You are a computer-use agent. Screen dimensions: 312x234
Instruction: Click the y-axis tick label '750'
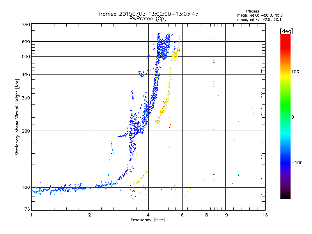[x=26, y=25]
